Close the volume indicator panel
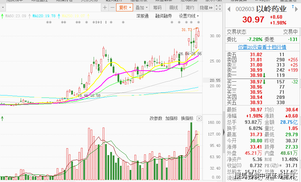This screenshot has height=182, width=301. 199,119
